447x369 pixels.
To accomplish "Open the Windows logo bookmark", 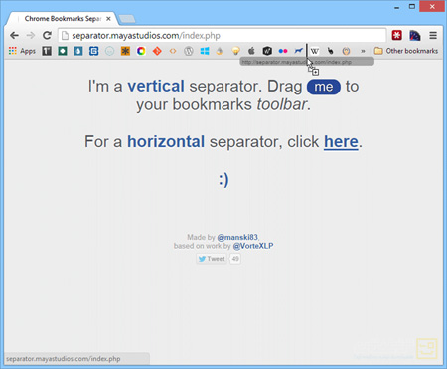I will click(x=205, y=51).
